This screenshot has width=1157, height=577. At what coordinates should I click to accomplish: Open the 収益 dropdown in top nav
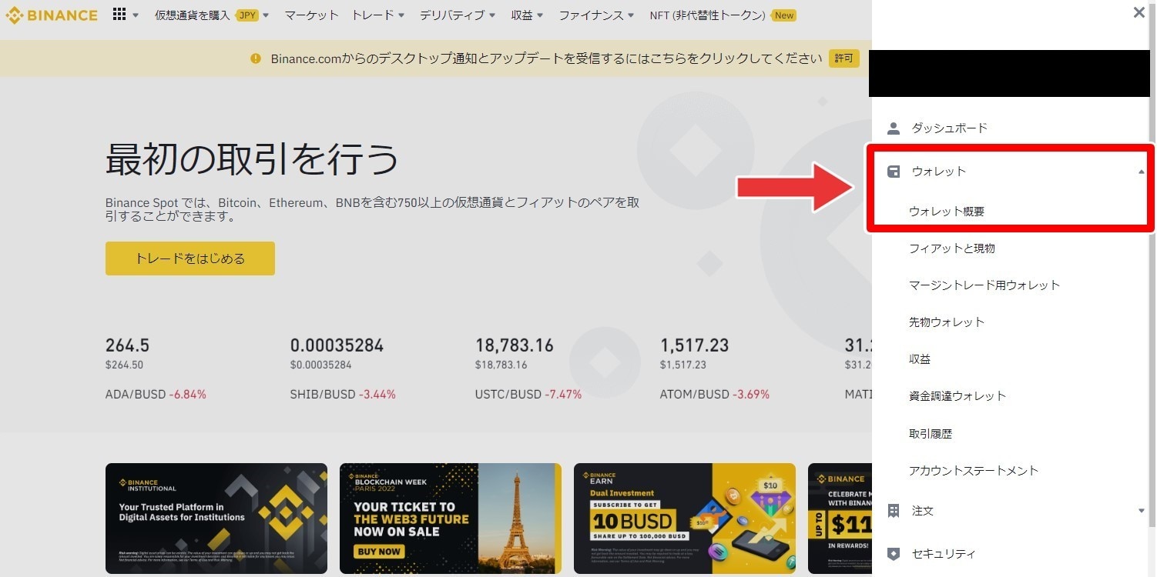[527, 15]
